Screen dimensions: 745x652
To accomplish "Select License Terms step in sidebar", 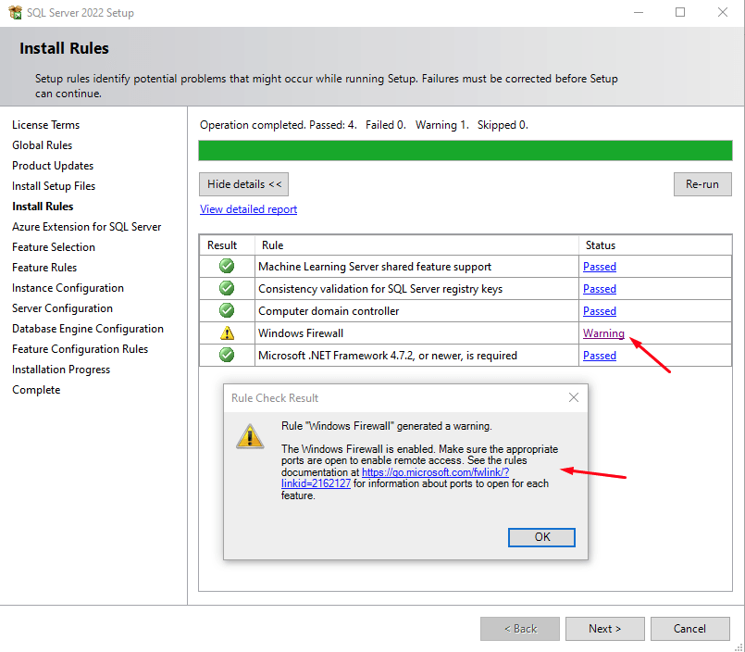I will tap(46, 125).
